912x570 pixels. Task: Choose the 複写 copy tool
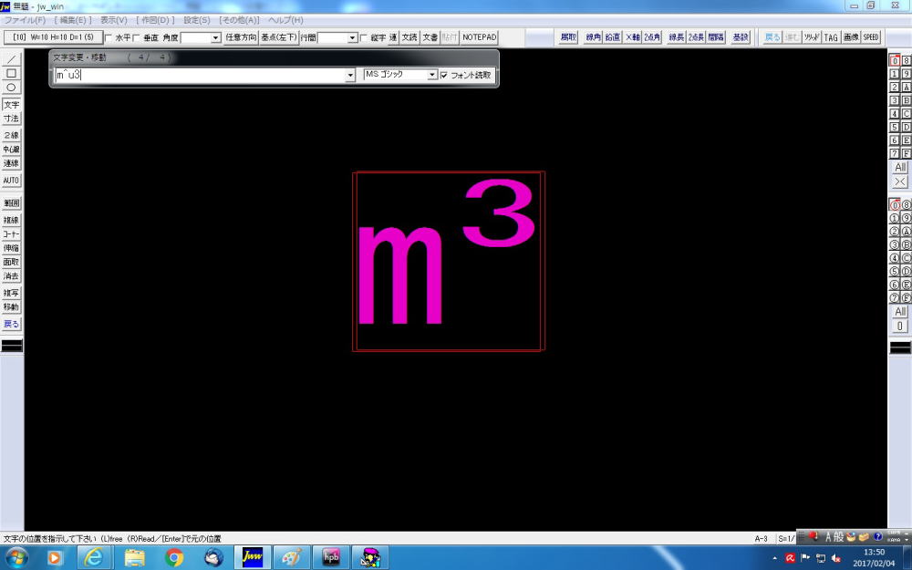click(x=11, y=293)
